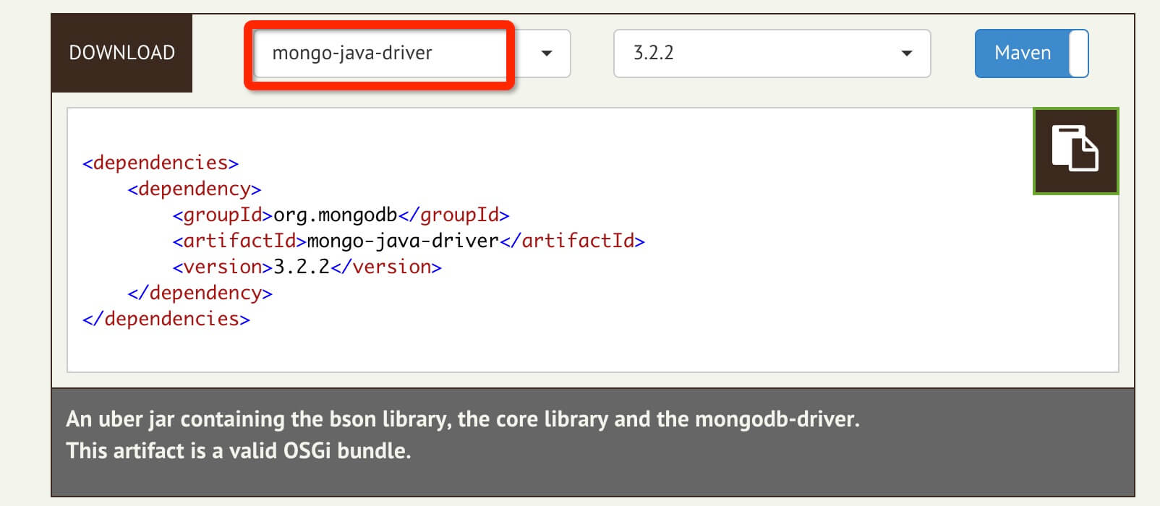Click org.mongodb in the groupId line

[335, 215]
